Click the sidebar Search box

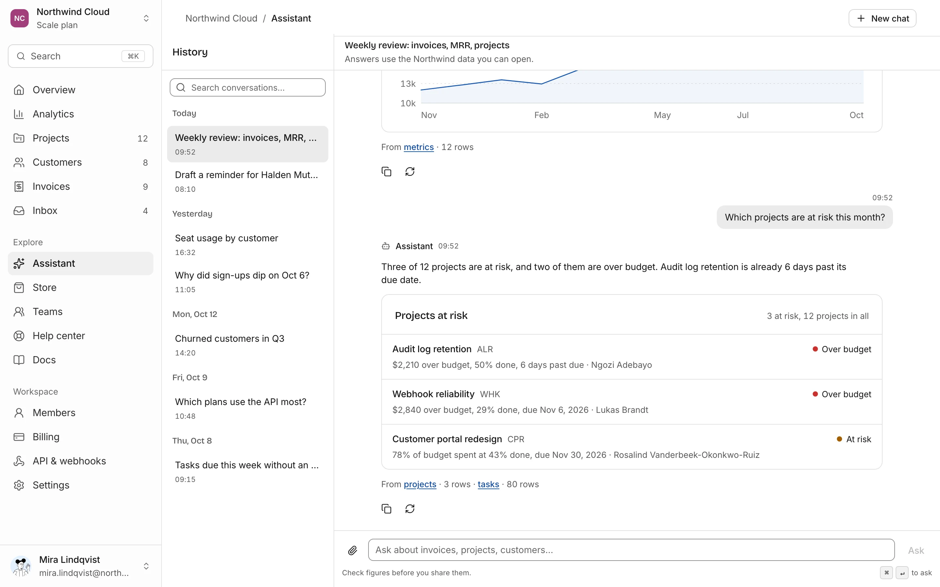(80, 56)
